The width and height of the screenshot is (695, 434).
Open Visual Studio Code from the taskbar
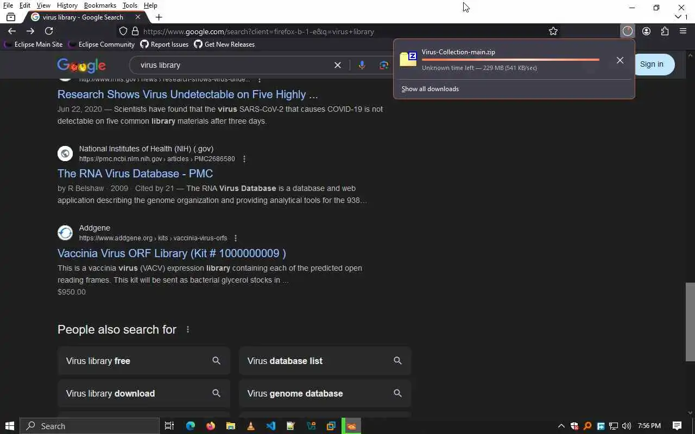coord(270,426)
